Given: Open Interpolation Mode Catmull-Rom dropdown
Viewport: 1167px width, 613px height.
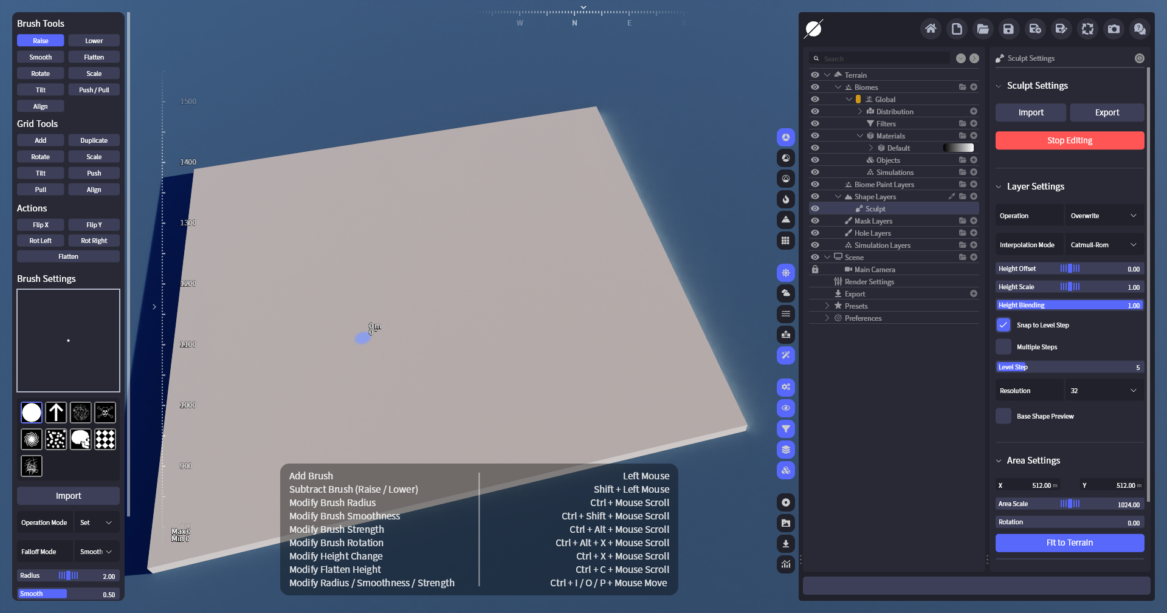Looking at the screenshot, I should tap(1103, 245).
